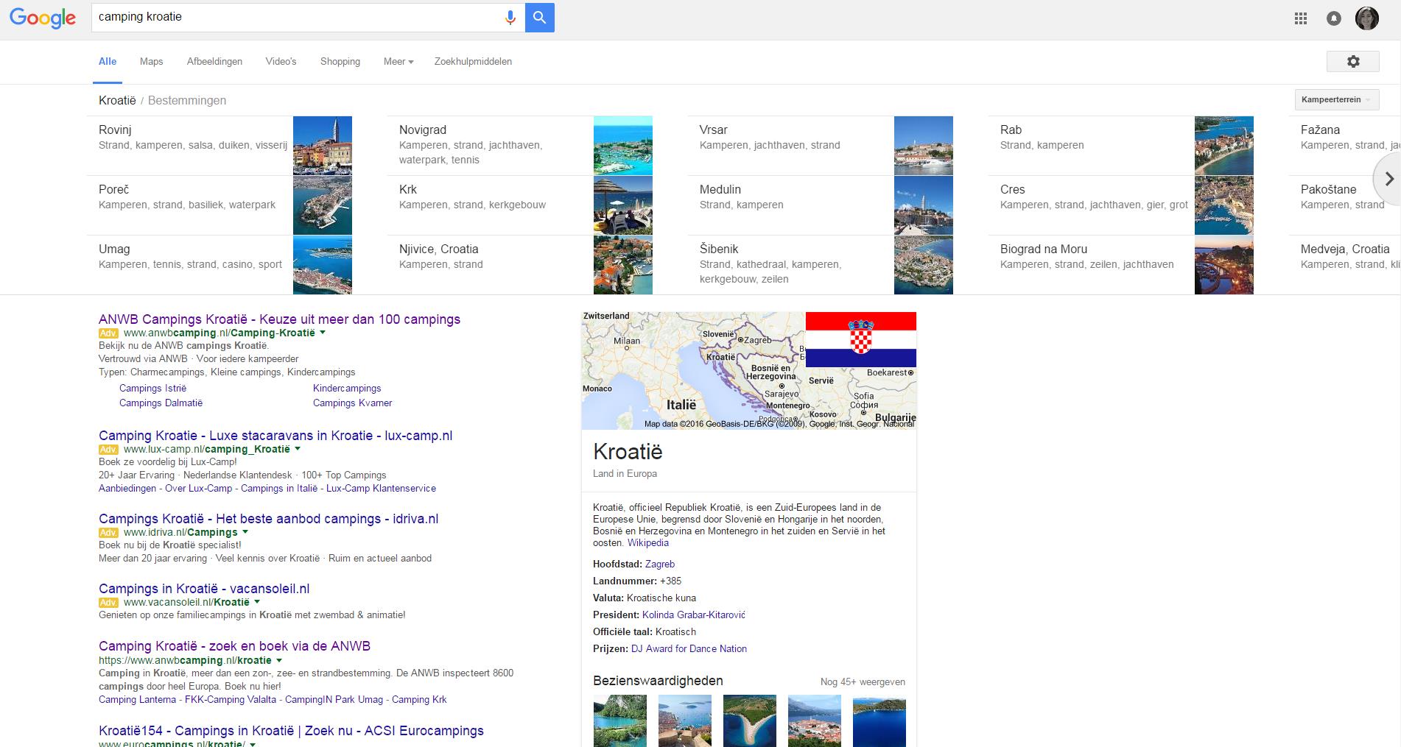Viewport: 1401px width, 747px height.
Task: Open the vacansoleil.nl Campings in Kroatië ad
Action: tap(204, 589)
